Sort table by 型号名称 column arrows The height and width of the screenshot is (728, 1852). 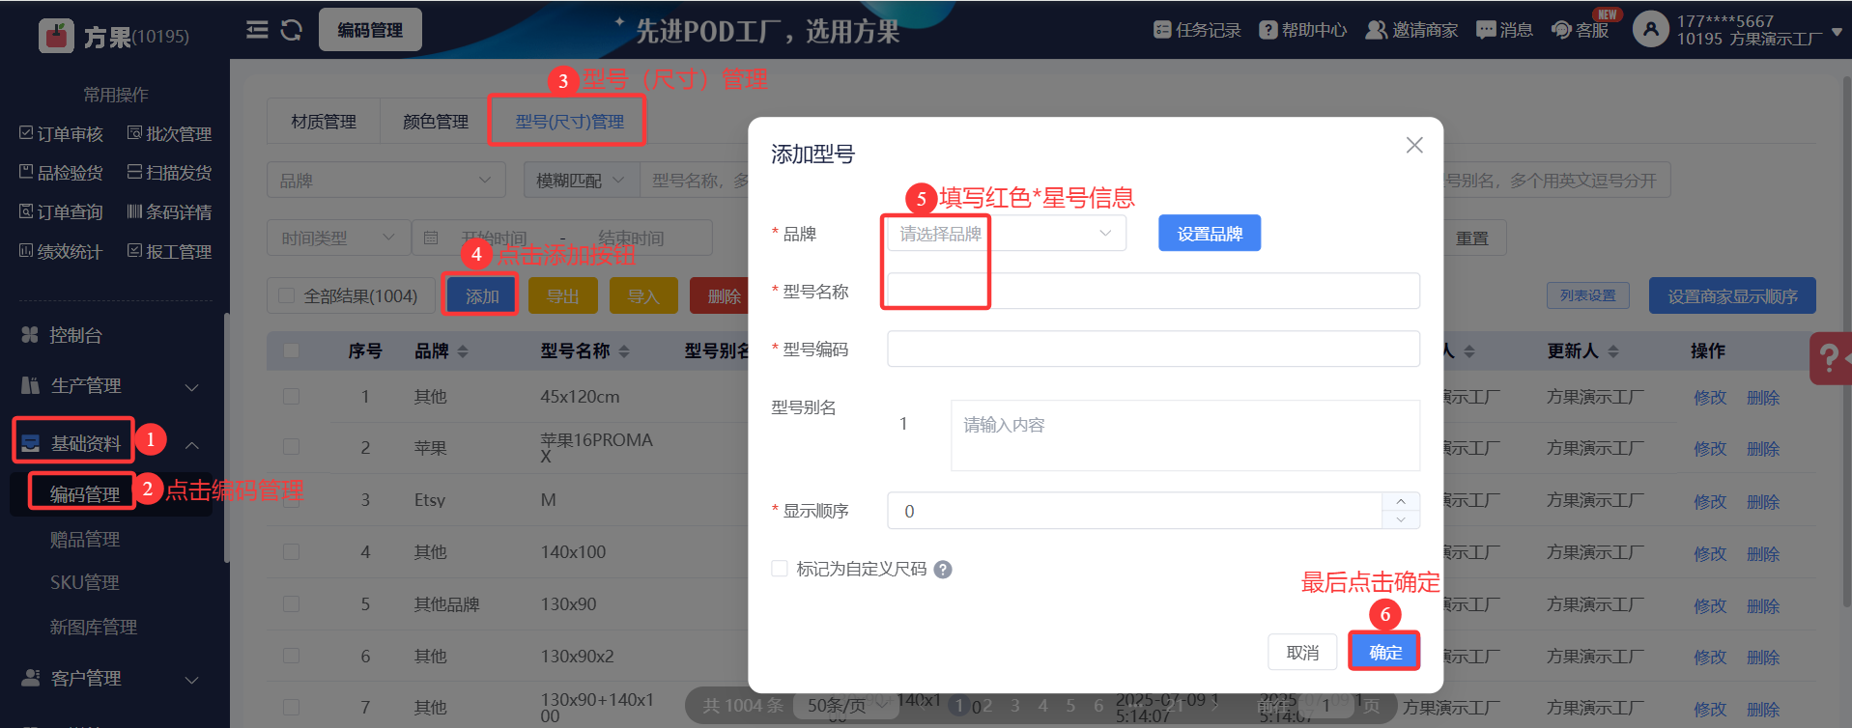[624, 351]
